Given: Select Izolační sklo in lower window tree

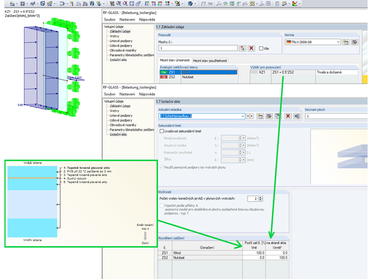Looking at the screenshot, I should coord(118,135).
